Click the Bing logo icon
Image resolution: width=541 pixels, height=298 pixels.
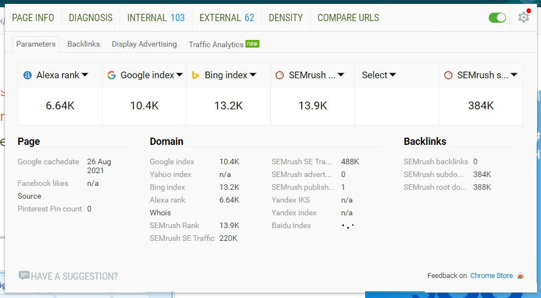[195, 75]
